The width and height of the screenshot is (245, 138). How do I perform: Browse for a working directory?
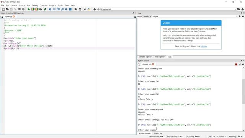click(238, 9)
